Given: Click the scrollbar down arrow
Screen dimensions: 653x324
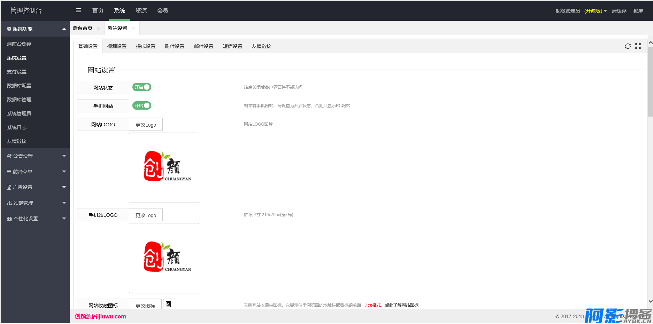Looking at the screenshot, I should point(650,301).
